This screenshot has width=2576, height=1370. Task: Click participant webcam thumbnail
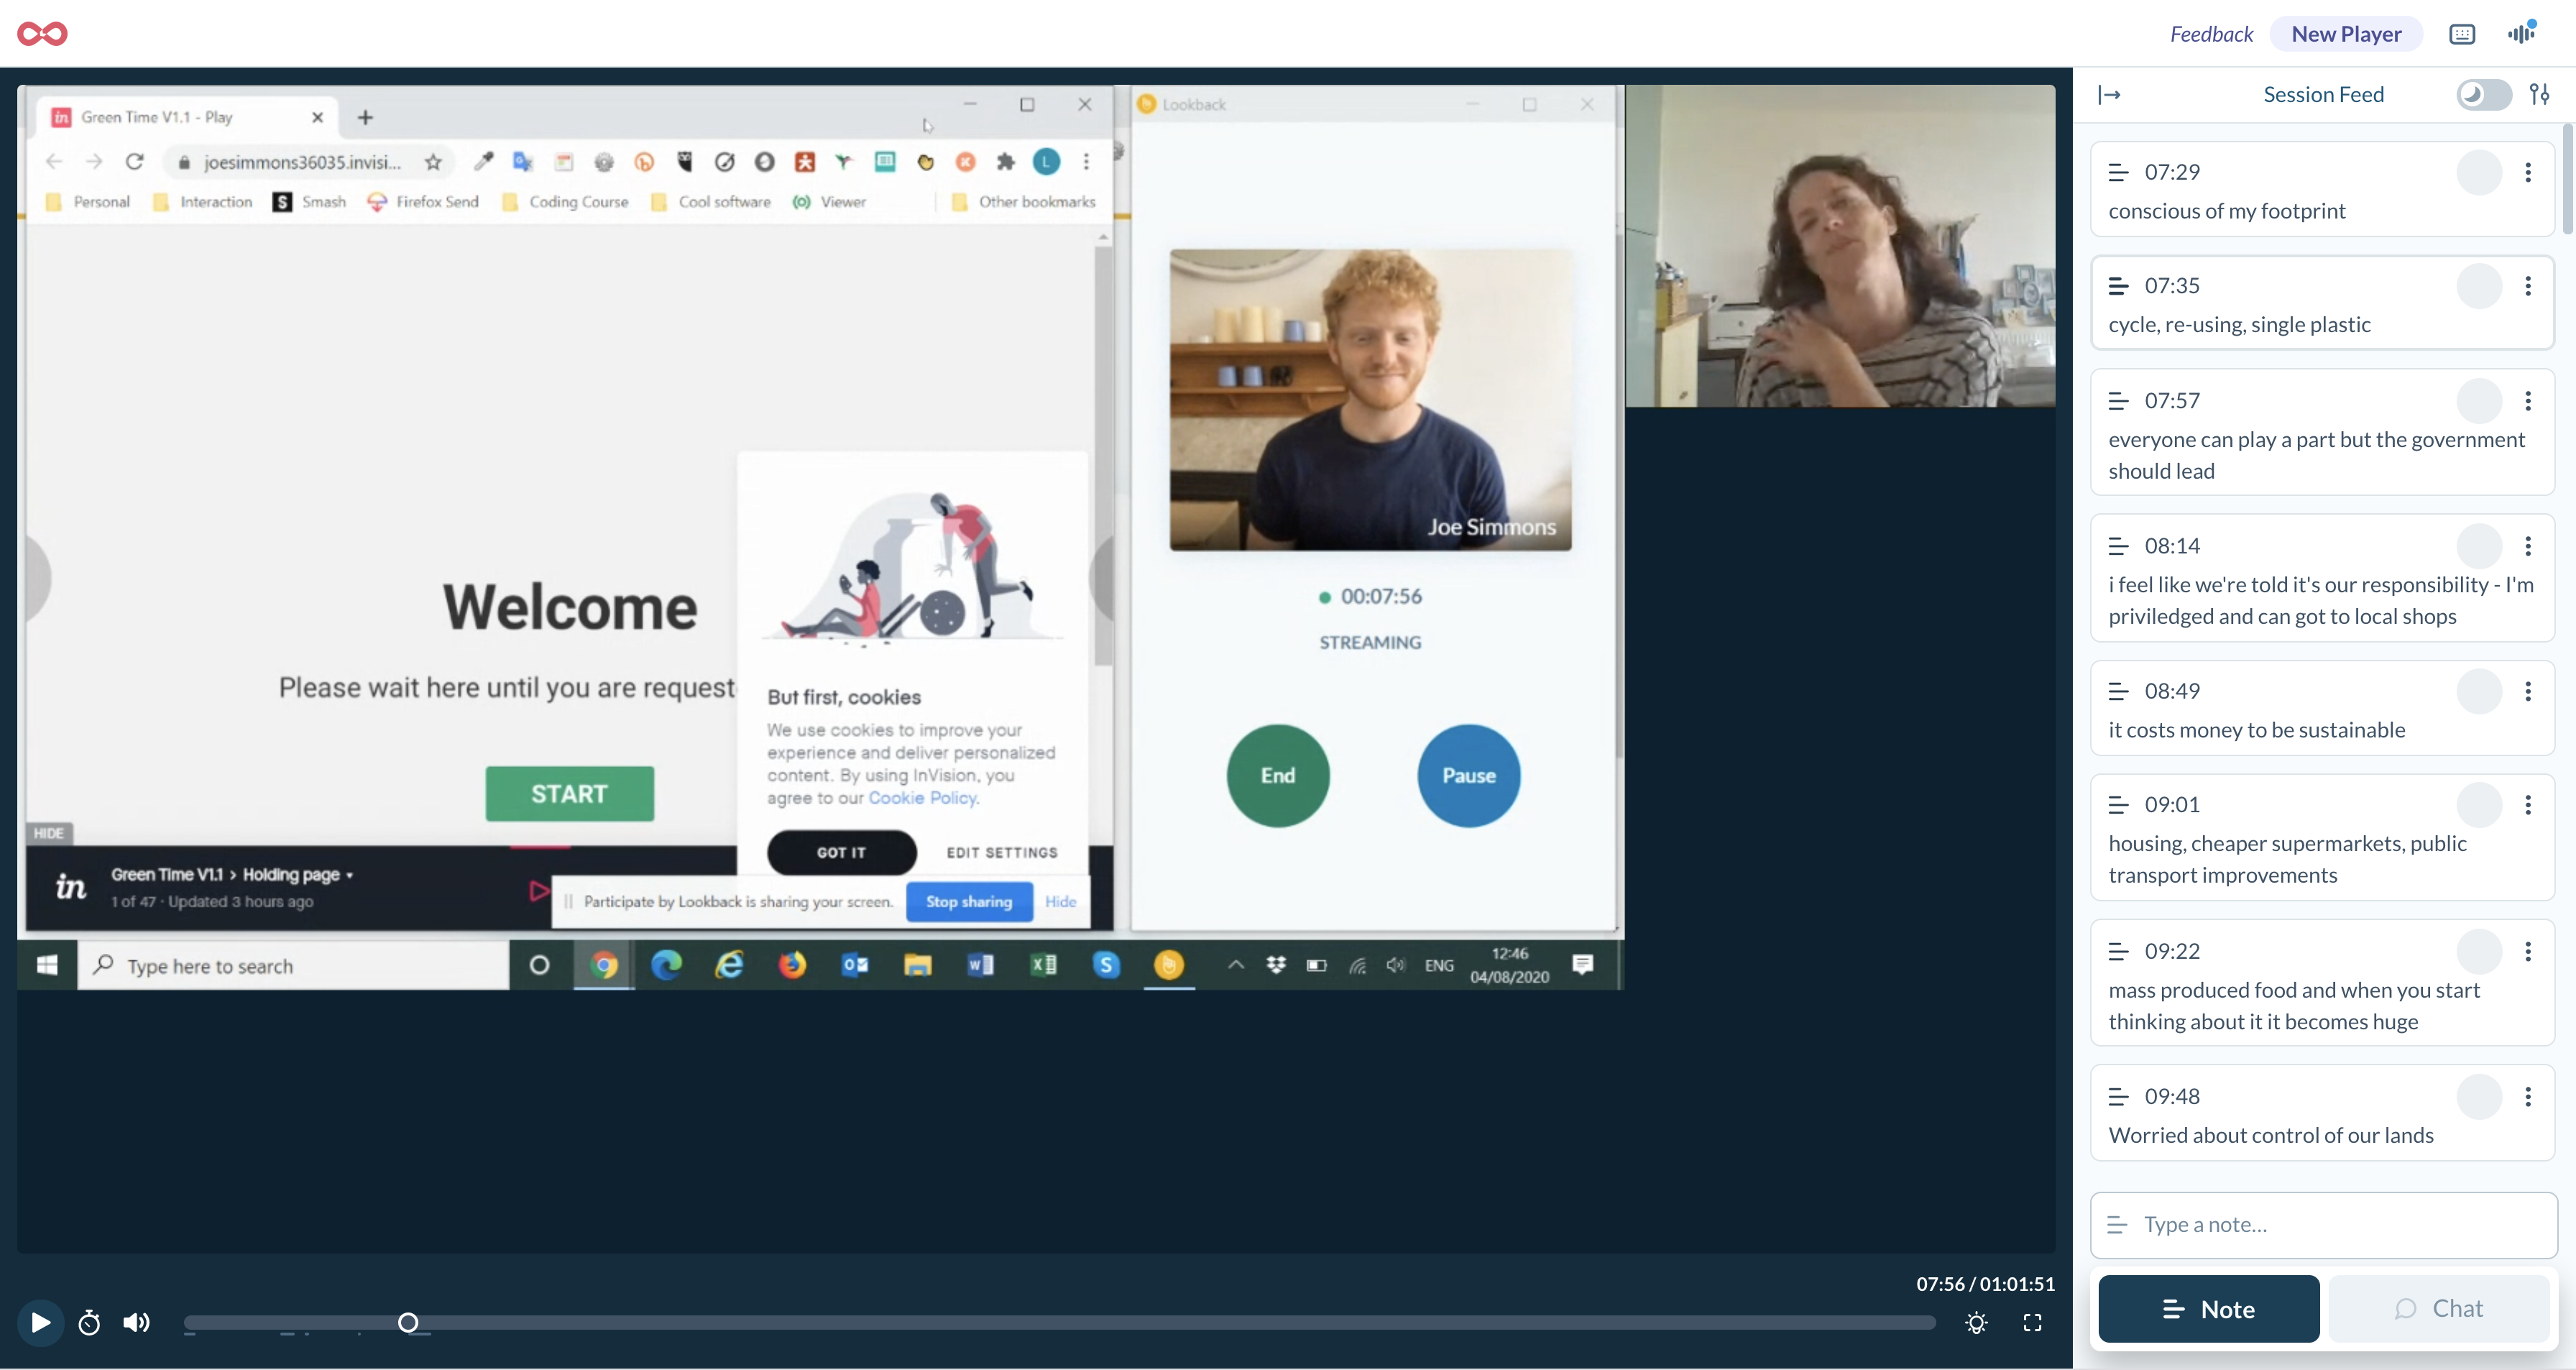1840,246
